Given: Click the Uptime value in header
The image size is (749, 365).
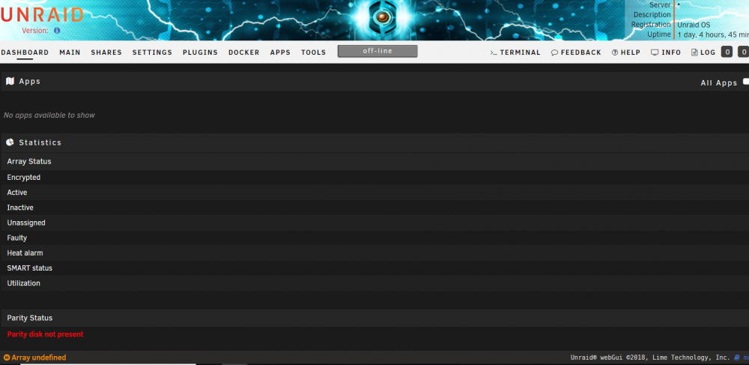Looking at the screenshot, I should tap(713, 34).
